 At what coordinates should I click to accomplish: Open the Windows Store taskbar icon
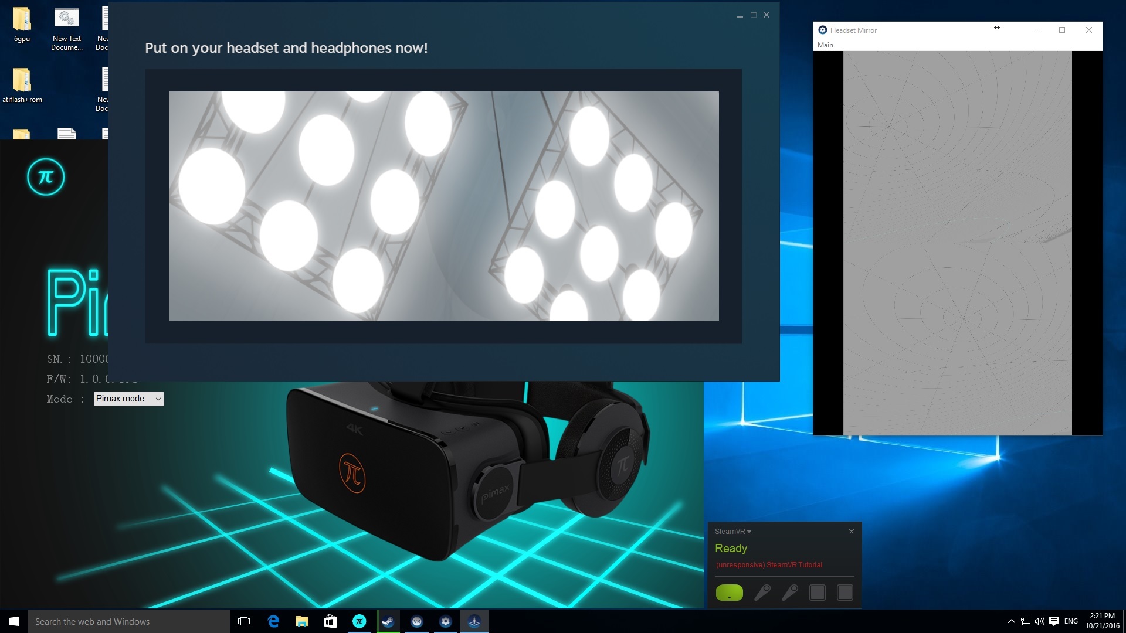pyautogui.click(x=331, y=621)
